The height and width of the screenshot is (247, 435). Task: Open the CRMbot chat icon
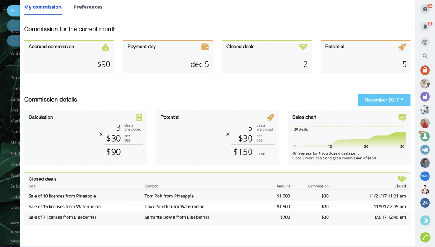coord(425,176)
